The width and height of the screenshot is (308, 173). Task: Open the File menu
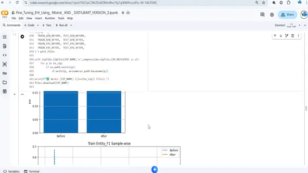click(x=13, y=18)
